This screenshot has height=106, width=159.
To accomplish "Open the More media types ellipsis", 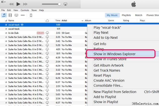I will point(22,15).
